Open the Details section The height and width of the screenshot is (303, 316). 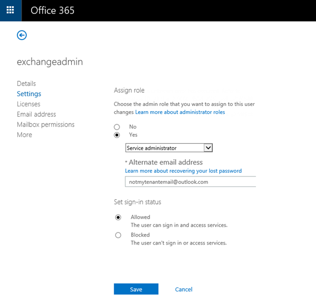[26, 83]
